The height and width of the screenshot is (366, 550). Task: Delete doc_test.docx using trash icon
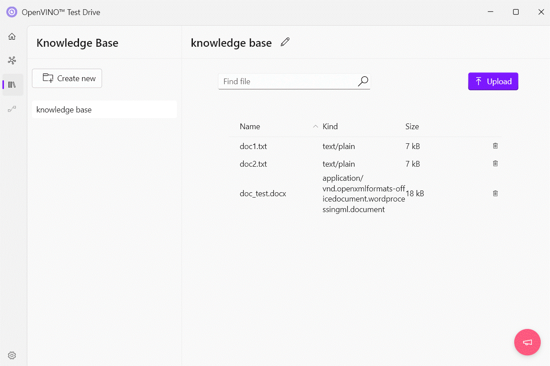click(x=495, y=193)
